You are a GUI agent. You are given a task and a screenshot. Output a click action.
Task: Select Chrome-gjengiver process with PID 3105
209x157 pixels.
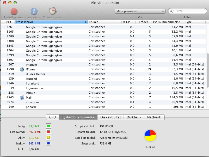click(103, 32)
